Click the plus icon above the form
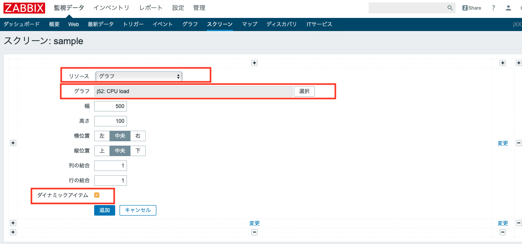Screen dimensions: 522x244 click(254, 63)
